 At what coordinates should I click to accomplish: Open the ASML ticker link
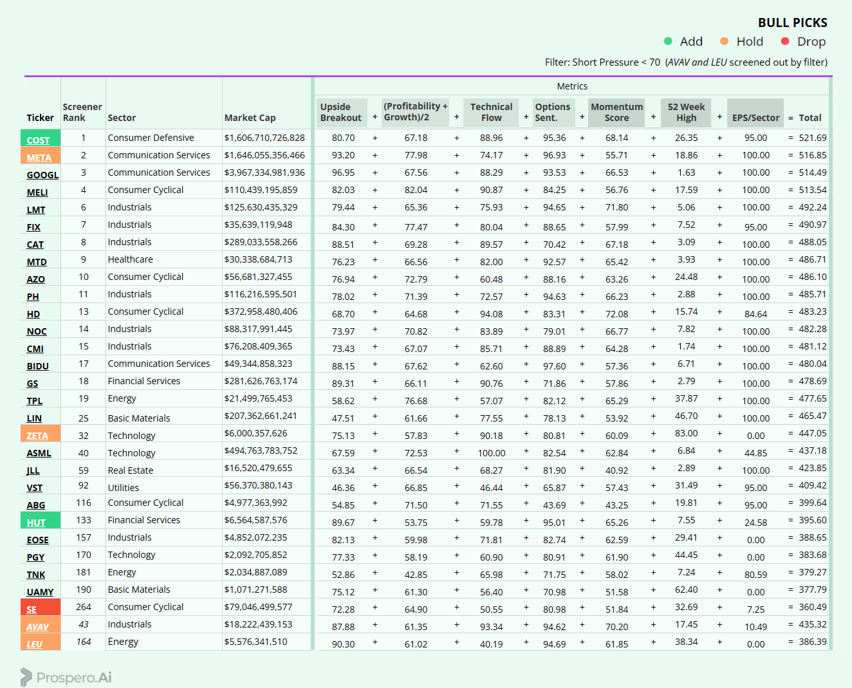click(39, 453)
